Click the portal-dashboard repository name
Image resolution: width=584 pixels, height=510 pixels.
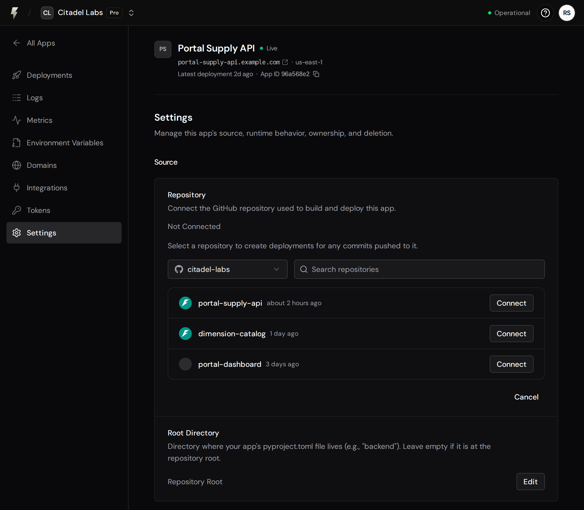coord(230,364)
